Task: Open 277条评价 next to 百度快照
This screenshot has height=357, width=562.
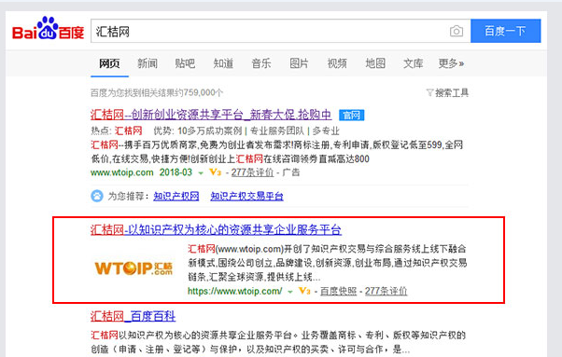Action: click(386, 291)
